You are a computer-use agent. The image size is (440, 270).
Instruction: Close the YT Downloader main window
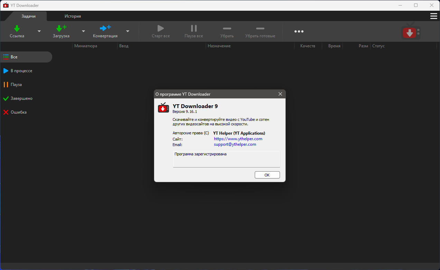pyautogui.click(x=432, y=5)
